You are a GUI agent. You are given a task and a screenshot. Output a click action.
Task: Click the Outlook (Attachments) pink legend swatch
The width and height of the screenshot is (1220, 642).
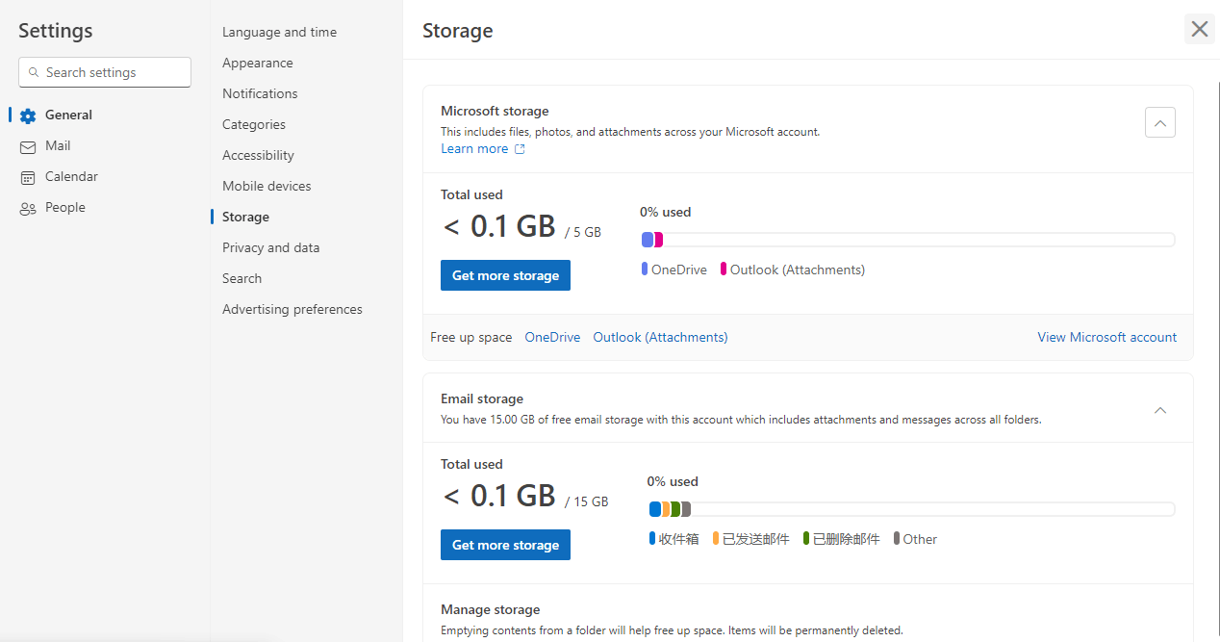[724, 270]
